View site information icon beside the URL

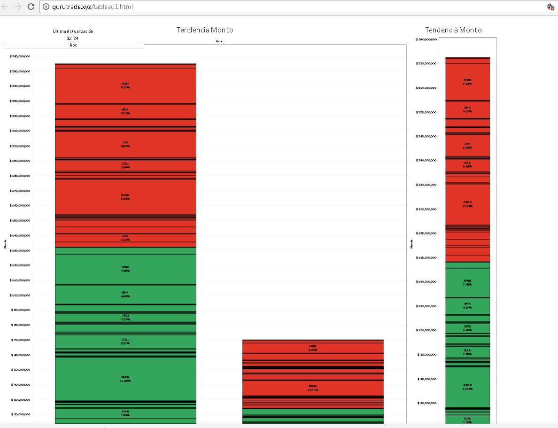tap(46, 7)
